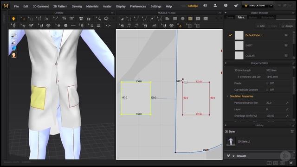Select the Buttonhole line tool in 3D toolbar
This screenshot has width=297, height=167.
click(x=73, y=26)
